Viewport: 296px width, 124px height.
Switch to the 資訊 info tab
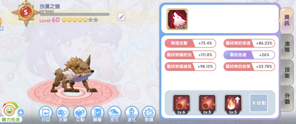click(286, 20)
